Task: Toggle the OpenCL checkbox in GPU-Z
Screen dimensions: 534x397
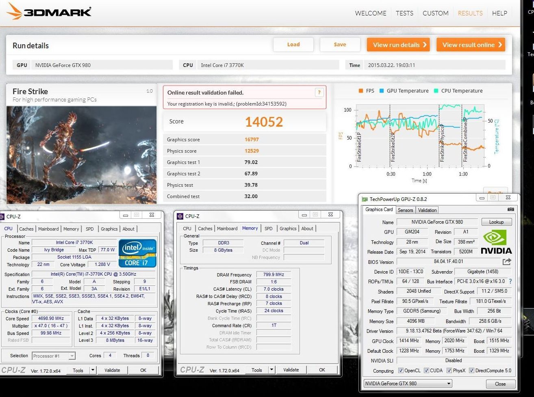Action: [x=401, y=371]
